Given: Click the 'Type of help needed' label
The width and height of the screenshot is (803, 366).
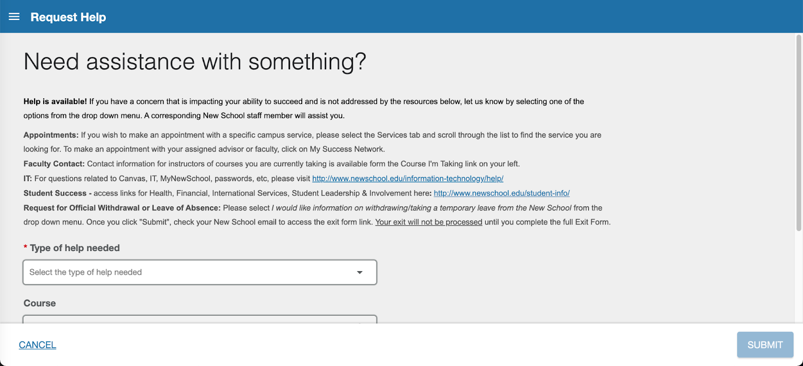Looking at the screenshot, I should (x=75, y=248).
